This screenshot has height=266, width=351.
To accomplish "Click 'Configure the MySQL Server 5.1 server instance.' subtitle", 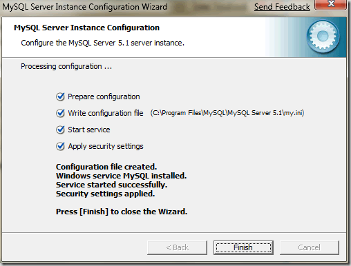I will pos(102,43).
